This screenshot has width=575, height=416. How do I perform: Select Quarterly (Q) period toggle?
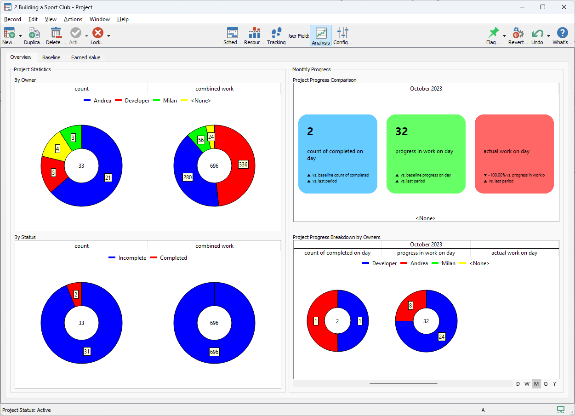[546, 384]
